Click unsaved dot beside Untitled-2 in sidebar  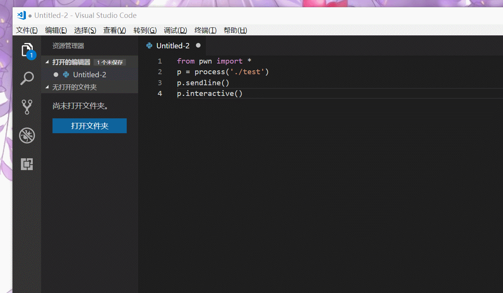pyautogui.click(x=56, y=75)
